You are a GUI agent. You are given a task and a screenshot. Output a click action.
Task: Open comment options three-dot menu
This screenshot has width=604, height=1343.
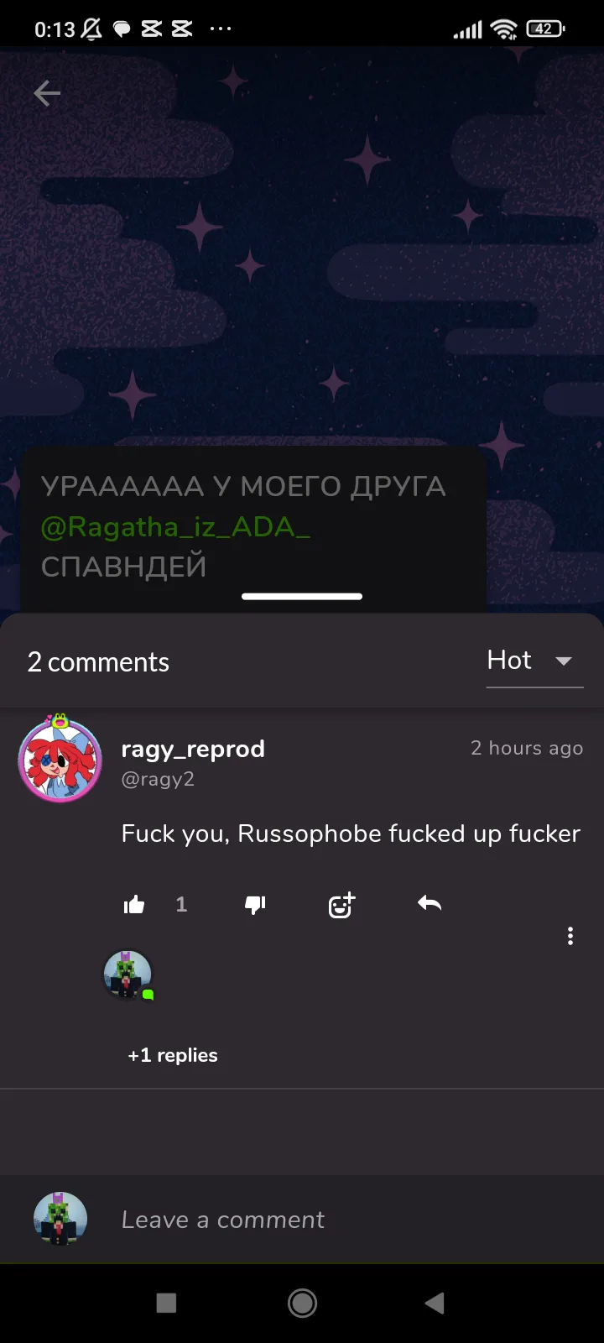coord(570,936)
